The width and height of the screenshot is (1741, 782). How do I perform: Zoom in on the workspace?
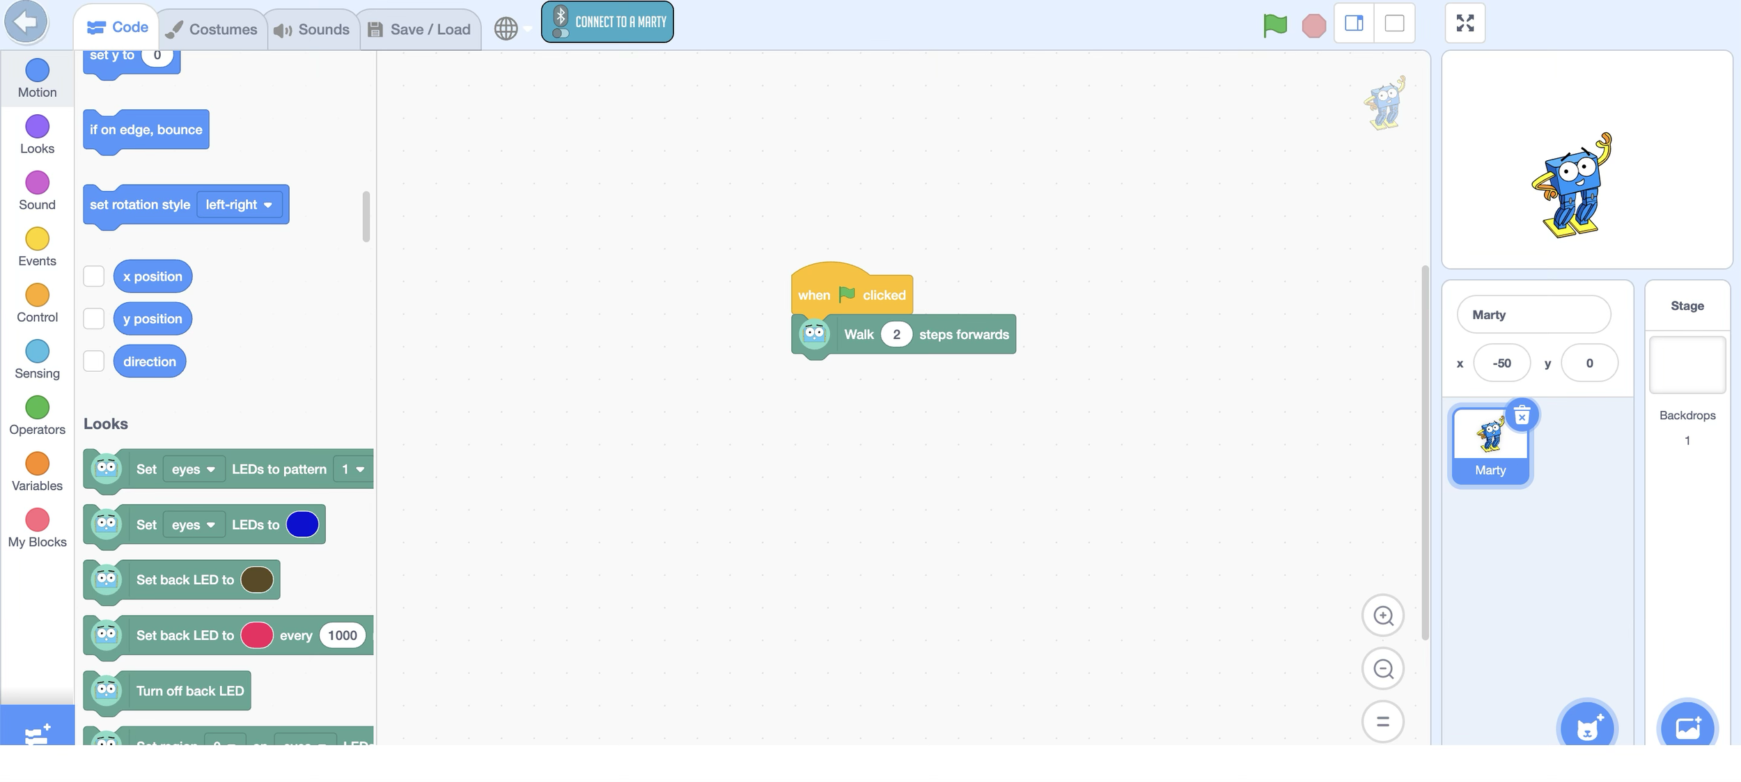pos(1382,616)
